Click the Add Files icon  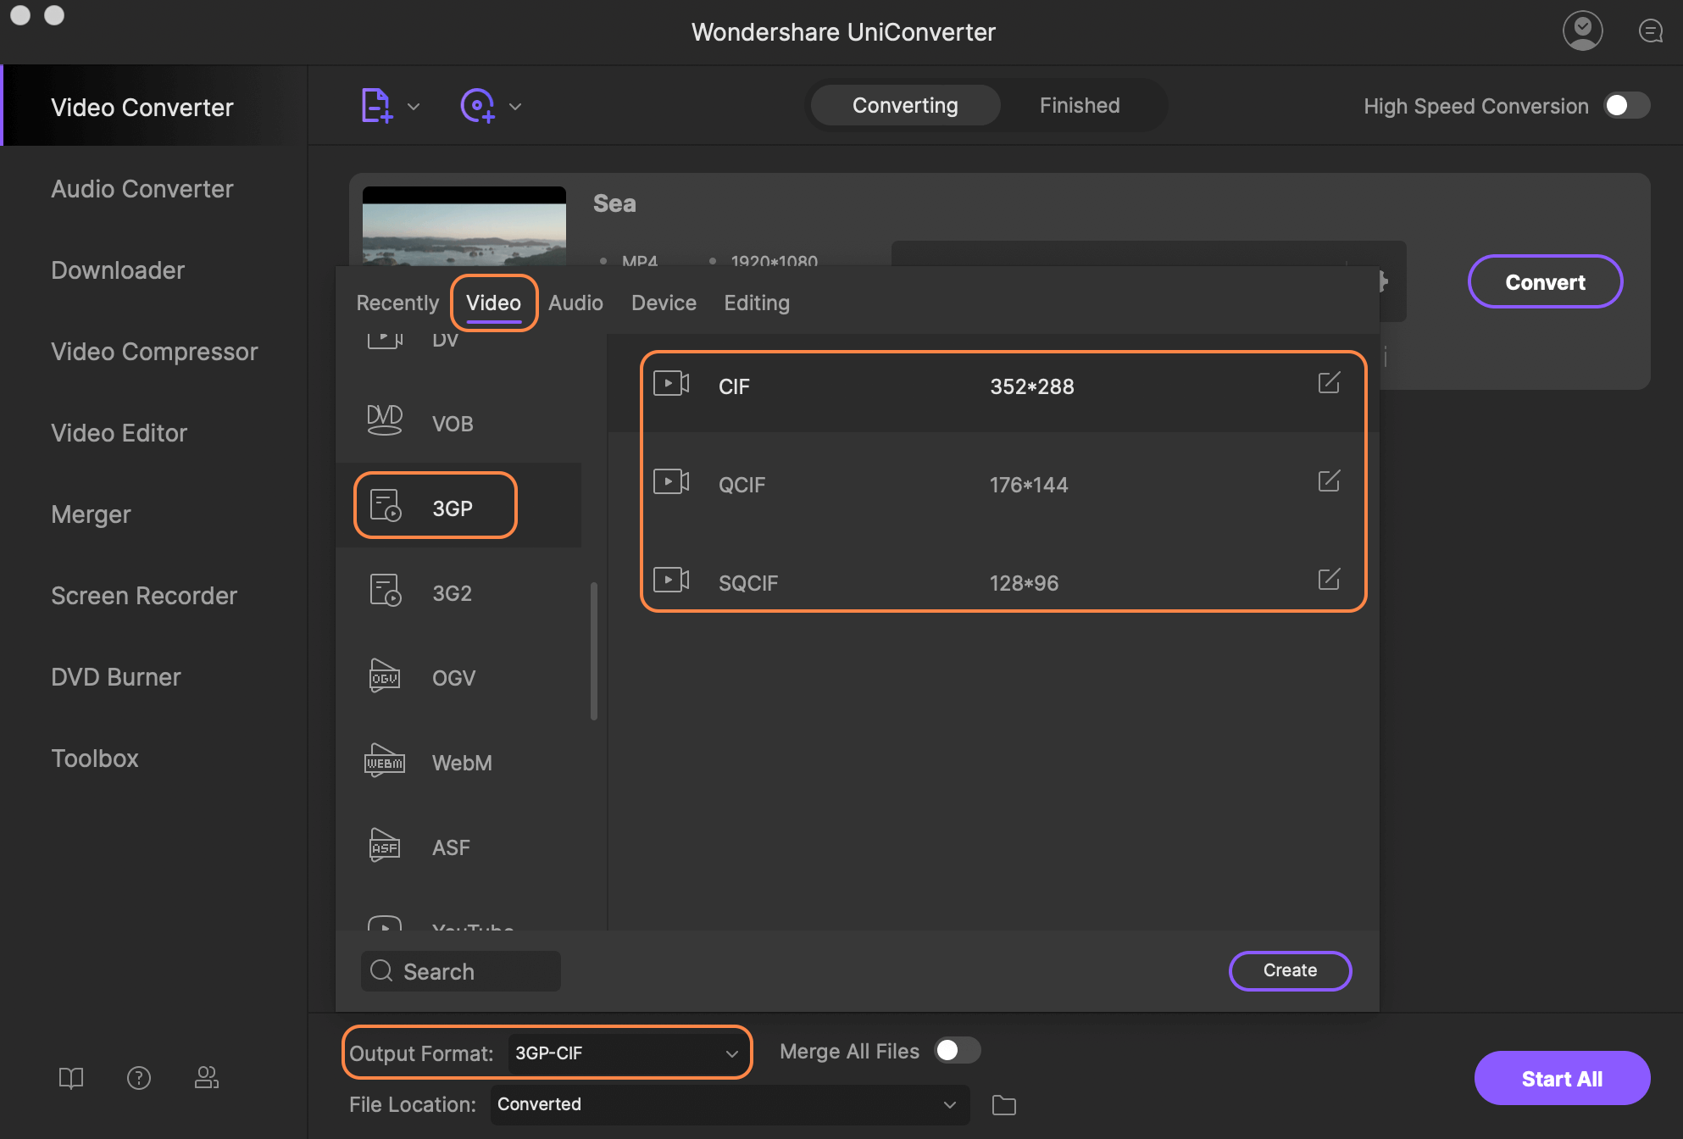pyautogui.click(x=376, y=106)
